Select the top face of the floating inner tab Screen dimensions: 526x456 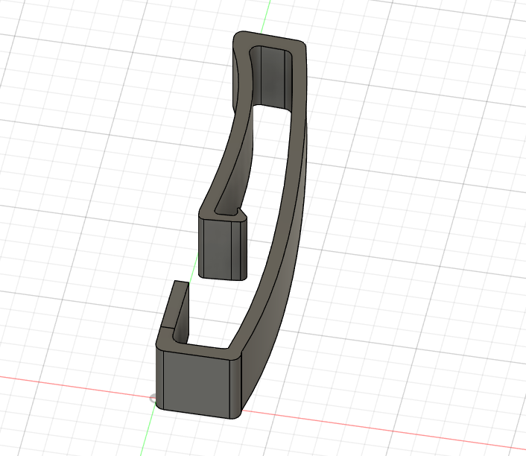pos(222,216)
